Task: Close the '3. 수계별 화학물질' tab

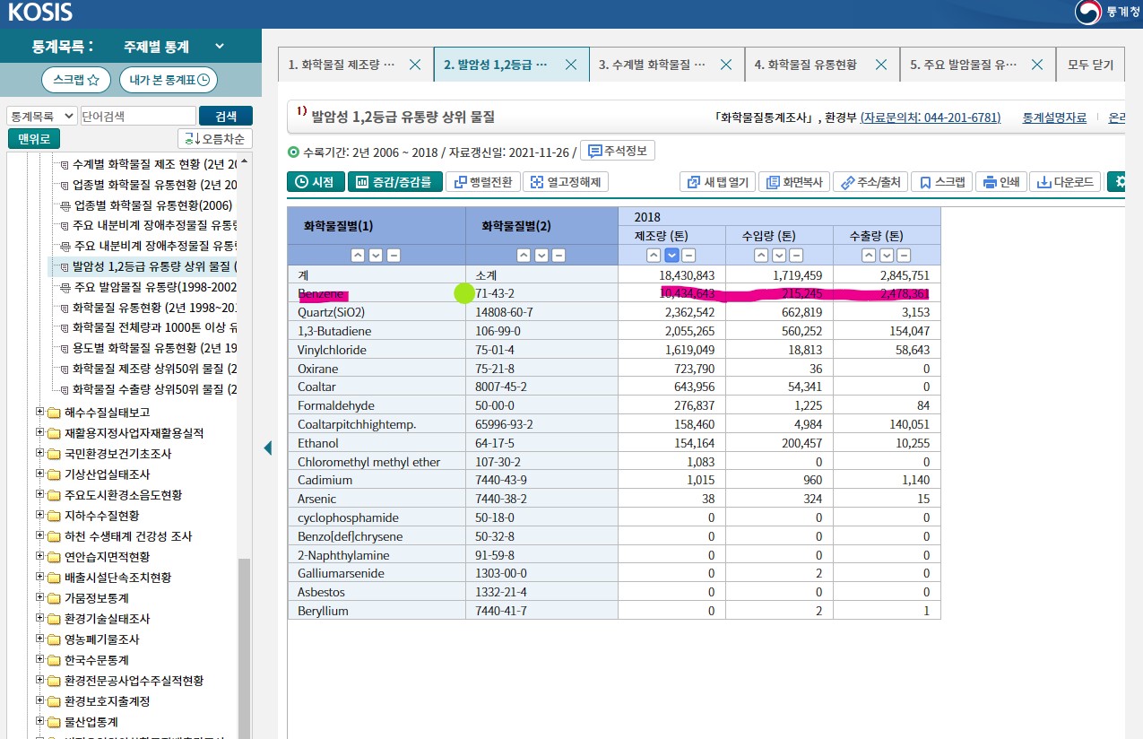Action: [x=726, y=65]
